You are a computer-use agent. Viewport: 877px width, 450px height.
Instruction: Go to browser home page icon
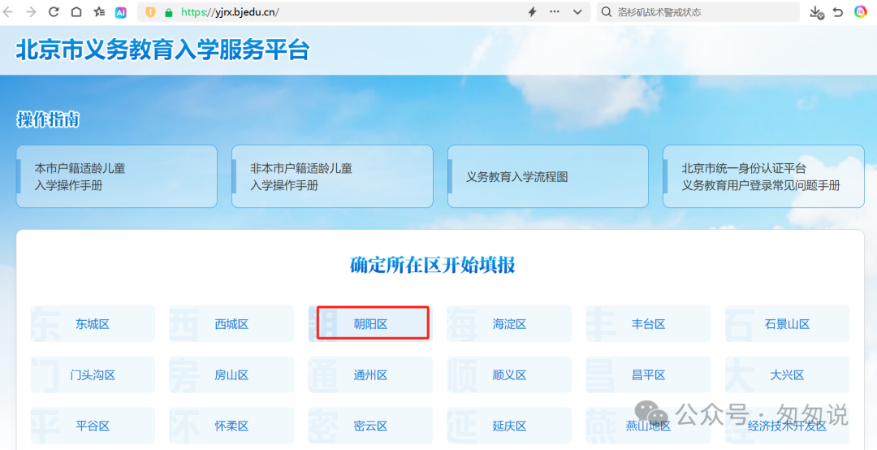coord(76,11)
